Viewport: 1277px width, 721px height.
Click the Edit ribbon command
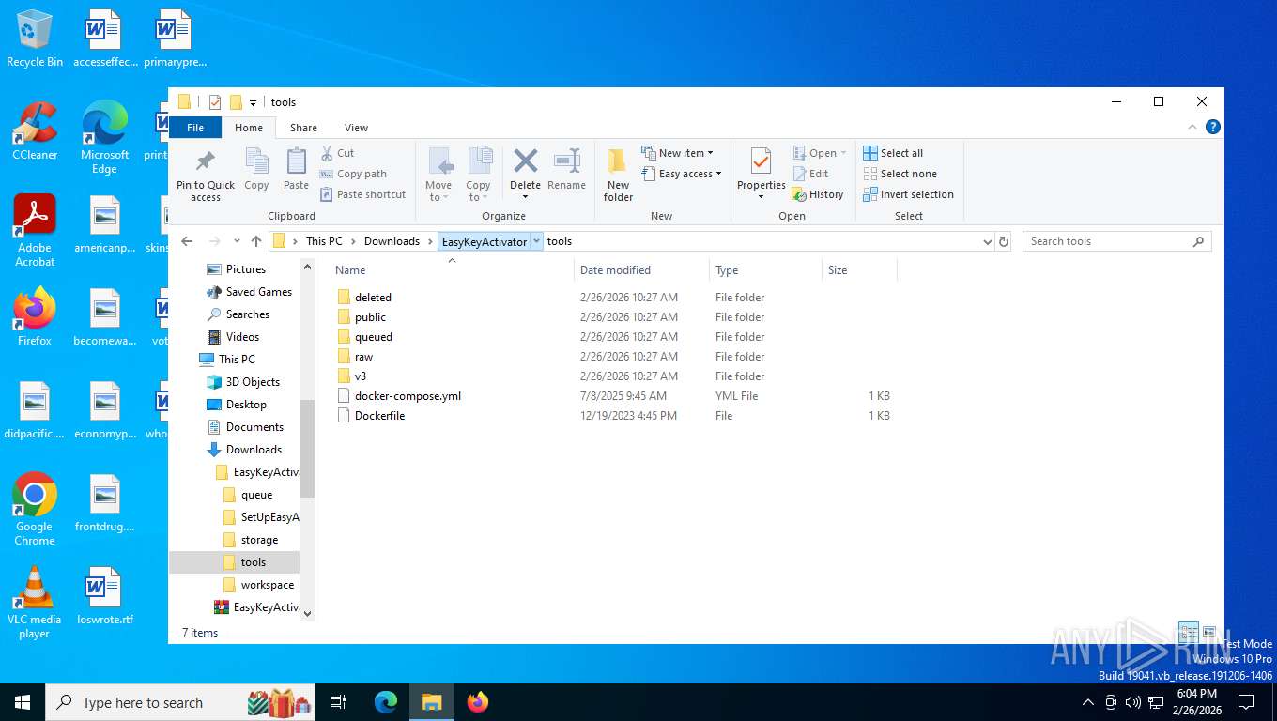pyautogui.click(x=811, y=174)
